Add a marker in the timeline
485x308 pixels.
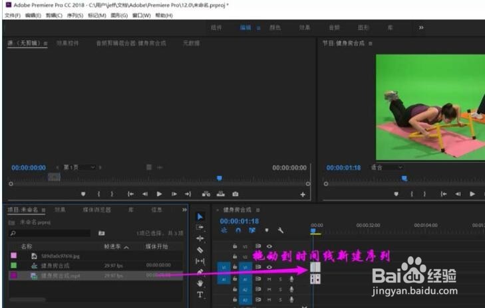tap(267, 230)
